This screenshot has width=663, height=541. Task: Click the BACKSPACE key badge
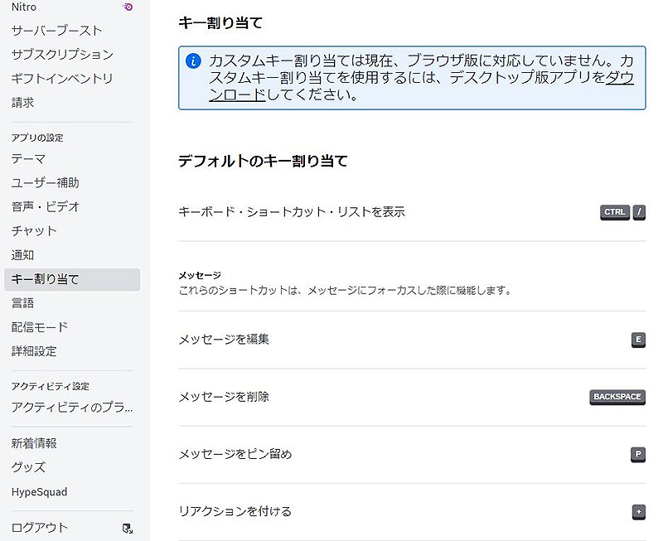pyautogui.click(x=617, y=397)
